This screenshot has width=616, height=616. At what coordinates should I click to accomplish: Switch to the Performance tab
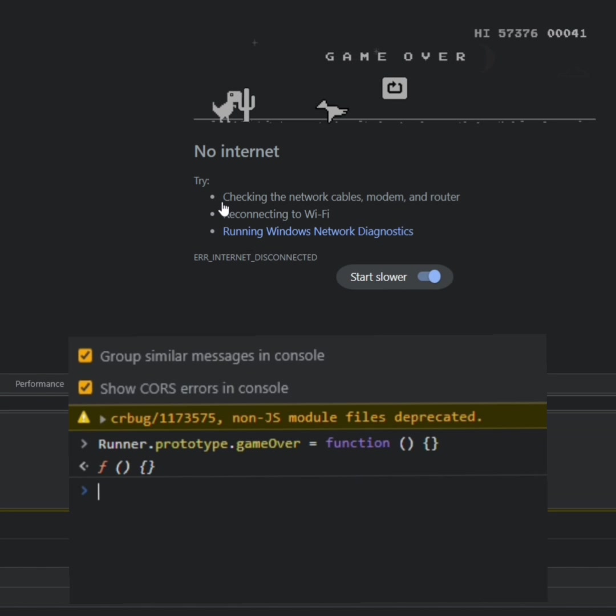click(x=40, y=384)
